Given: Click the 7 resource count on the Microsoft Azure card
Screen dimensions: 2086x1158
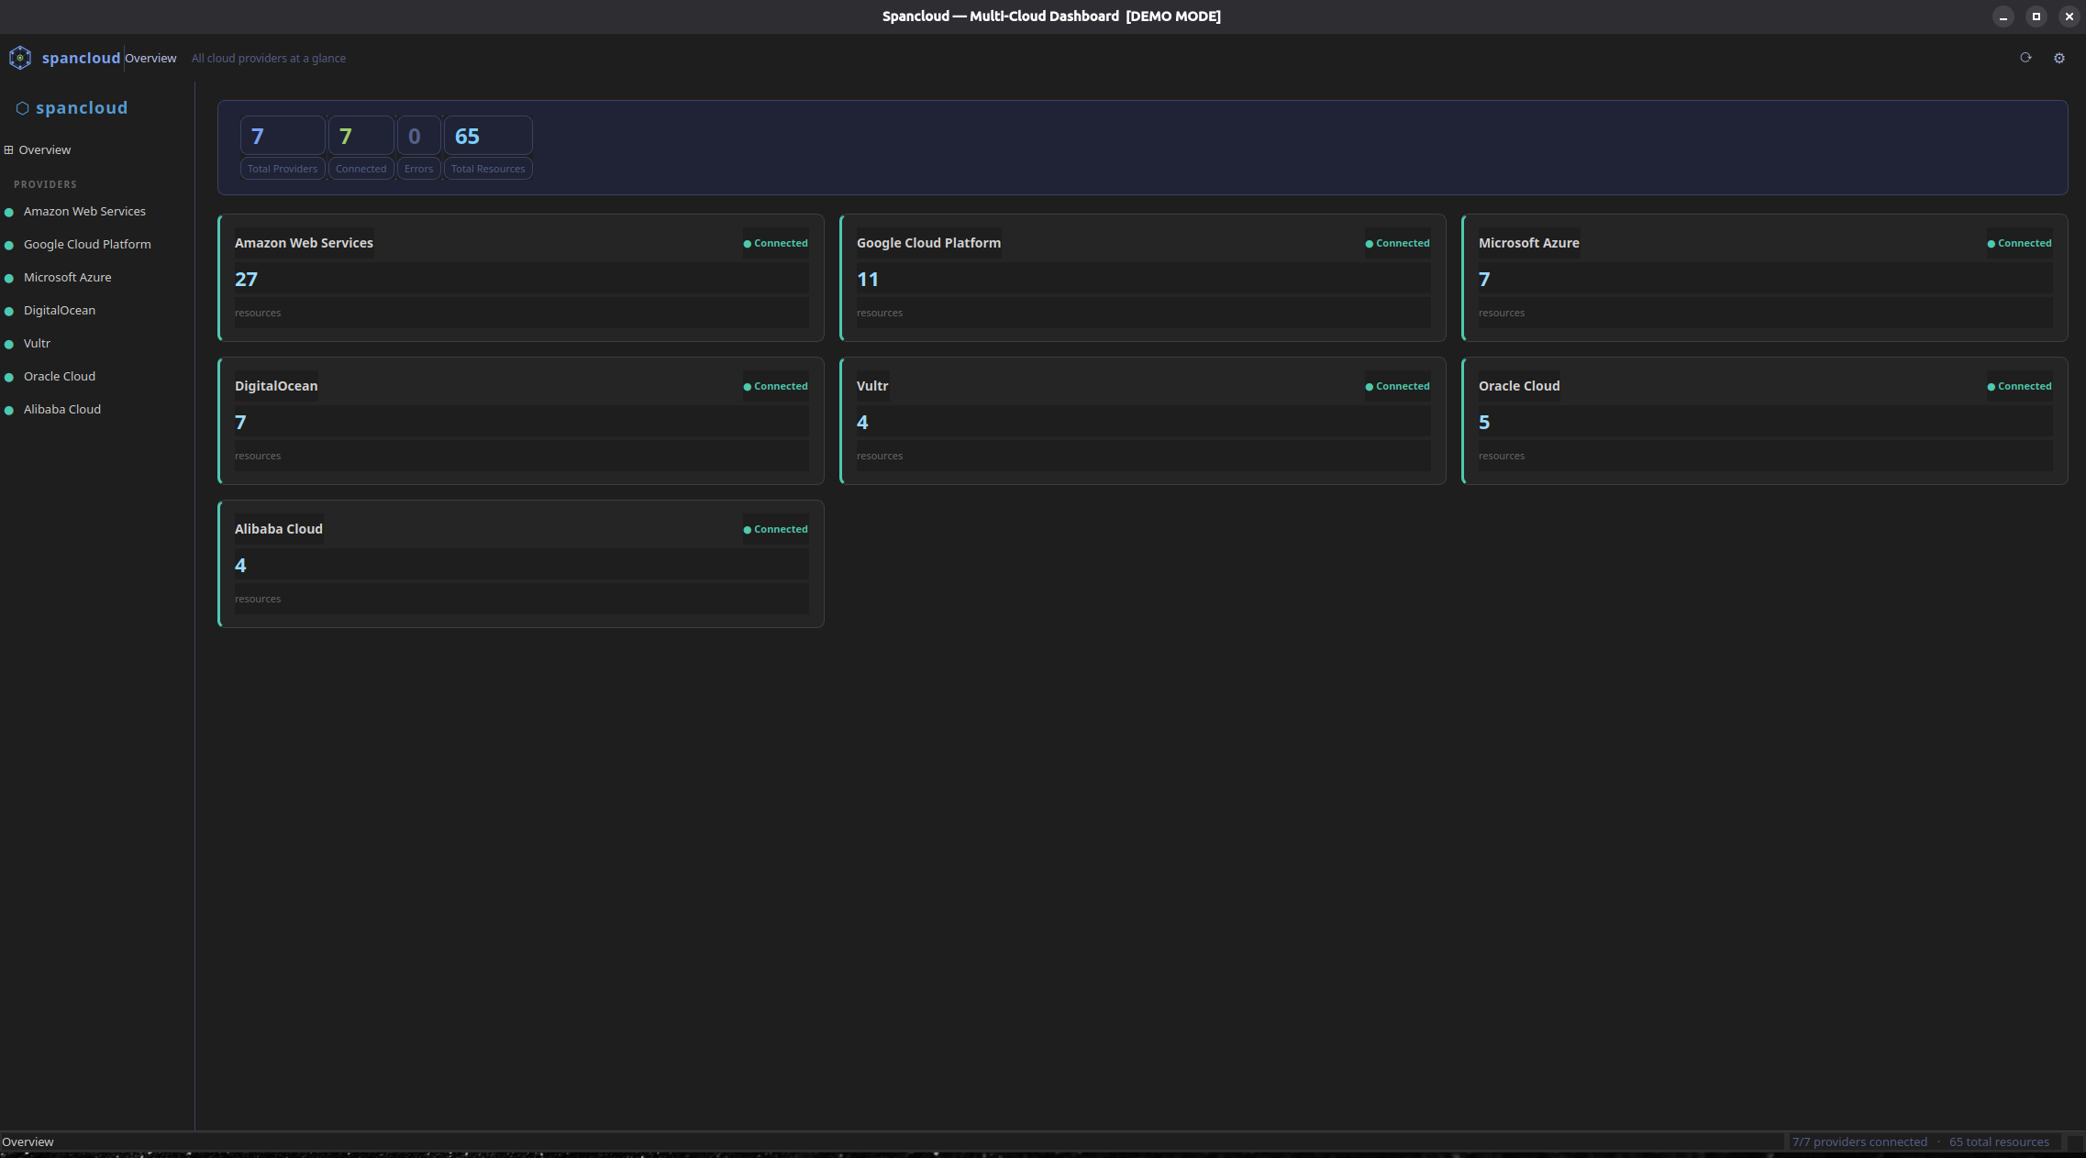Looking at the screenshot, I should (x=1484, y=280).
